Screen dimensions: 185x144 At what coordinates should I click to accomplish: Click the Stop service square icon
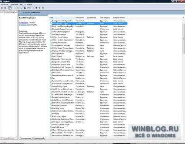coord(36,8)
